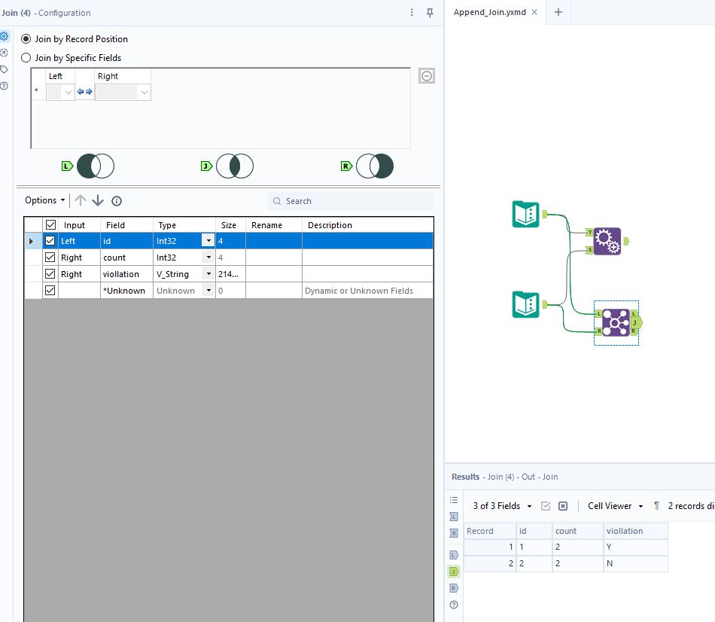Select Join by Record Position radio button
Image resolution: width=715 pixels, height=622 pixels.
tap(26, 38)
